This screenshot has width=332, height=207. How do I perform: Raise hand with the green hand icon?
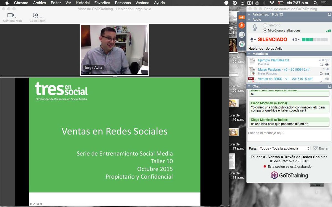point(242,44)
